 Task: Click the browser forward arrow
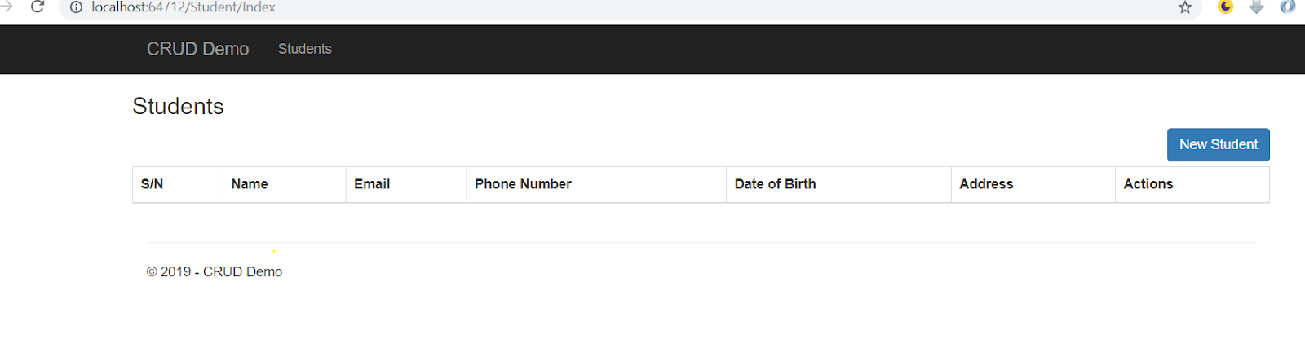[7, 7]
